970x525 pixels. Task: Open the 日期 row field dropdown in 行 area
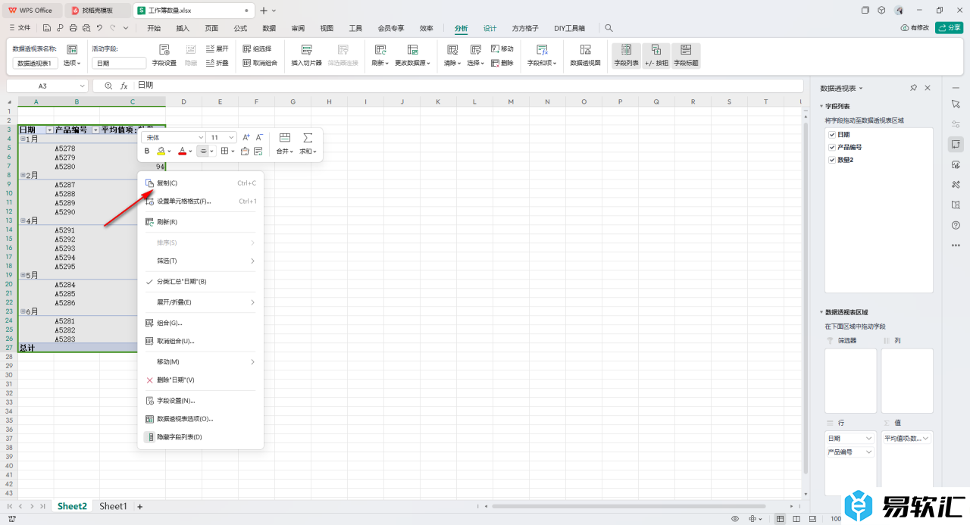click(868, 439)
